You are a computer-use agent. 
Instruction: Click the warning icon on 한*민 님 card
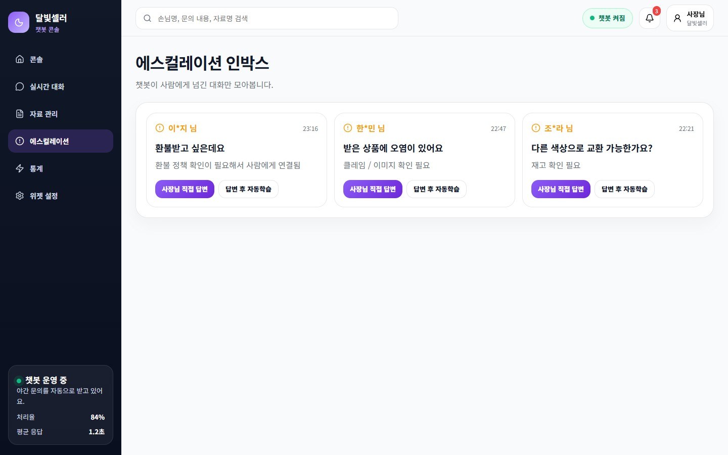pos(348,128)
